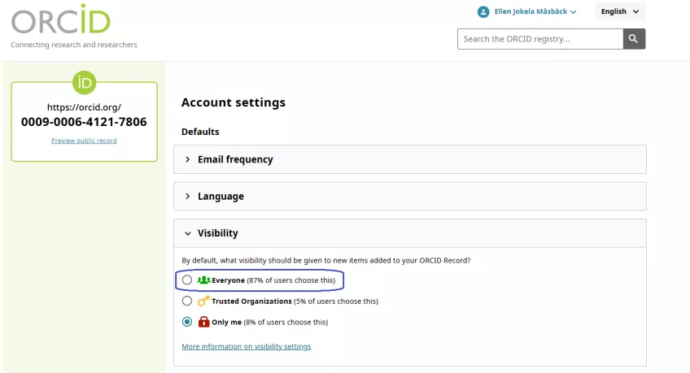Select the Trusted Organizations radio button

click(x=187, y=301)
